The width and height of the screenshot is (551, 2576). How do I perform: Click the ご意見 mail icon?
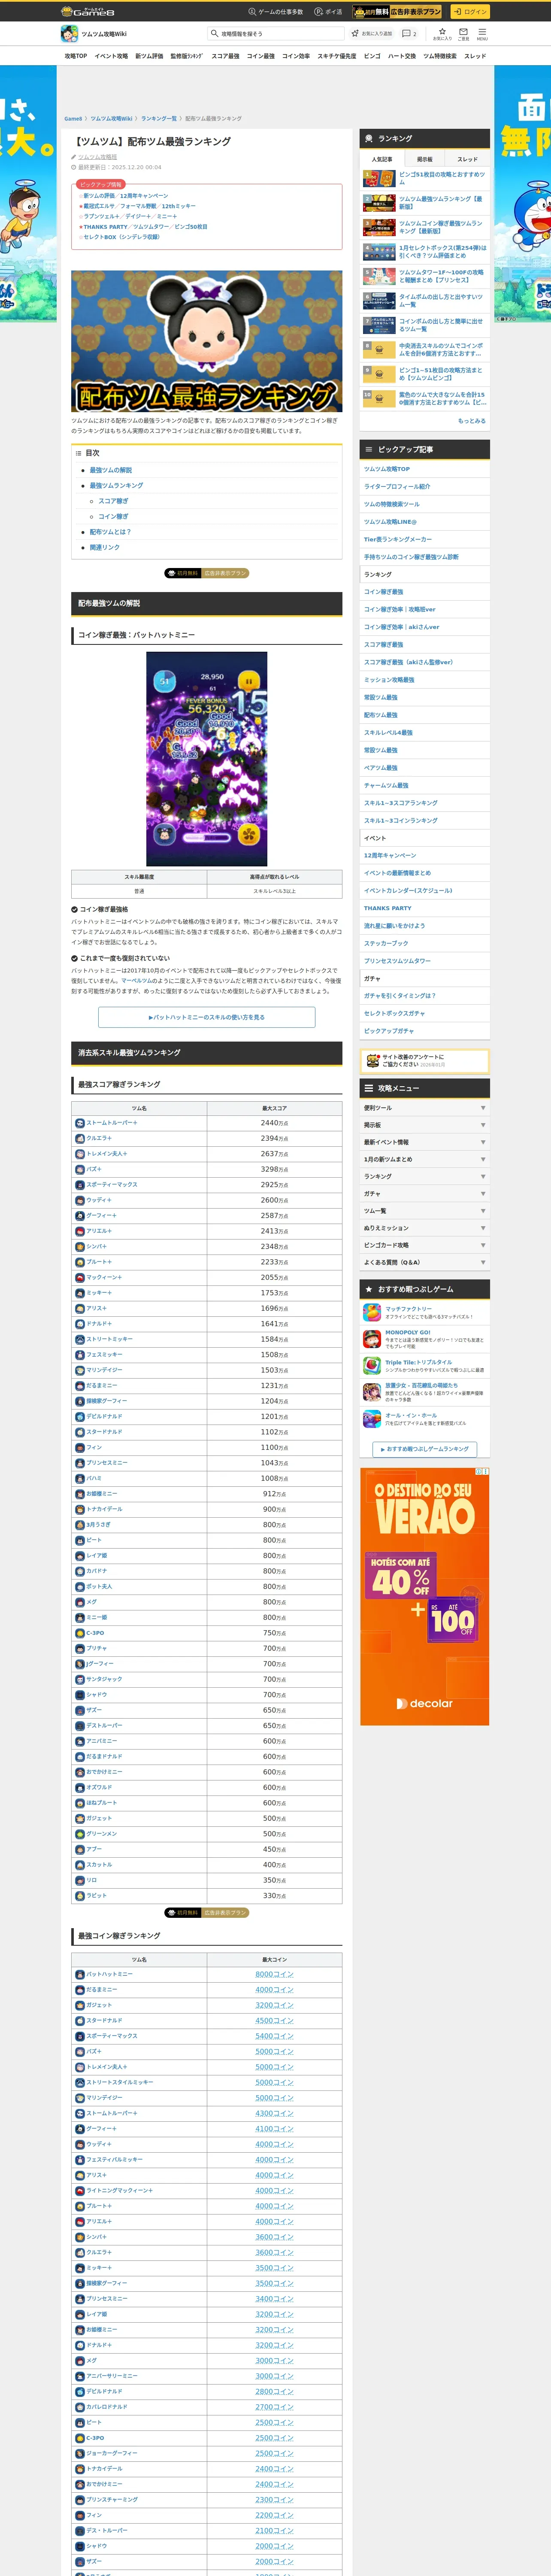(x=463, y=33)
